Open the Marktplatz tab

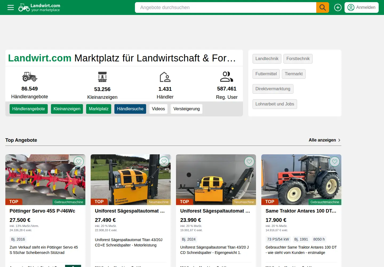(x=99, y=109)
